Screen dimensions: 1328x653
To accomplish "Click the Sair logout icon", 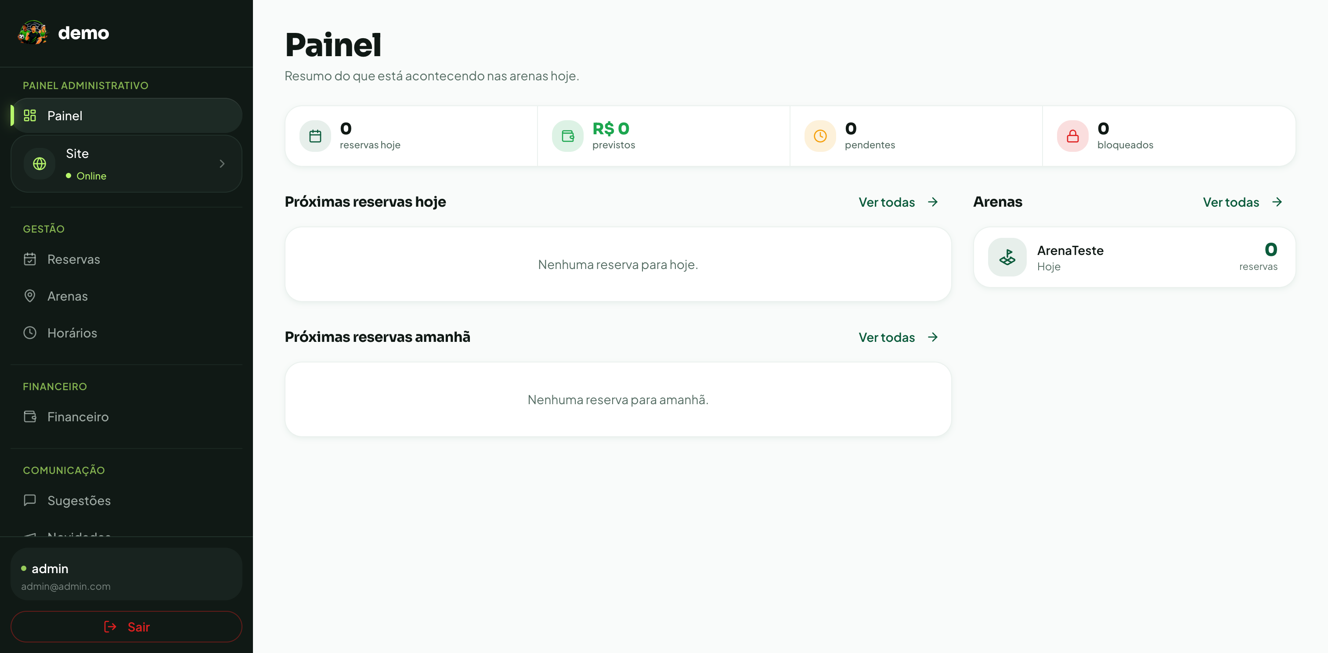I will click(x=110, y=626).
